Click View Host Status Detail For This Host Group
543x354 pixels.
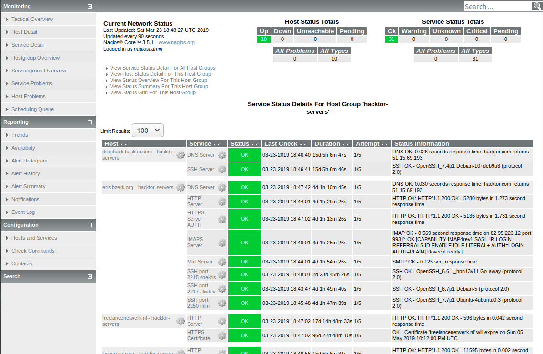(161, 74)
